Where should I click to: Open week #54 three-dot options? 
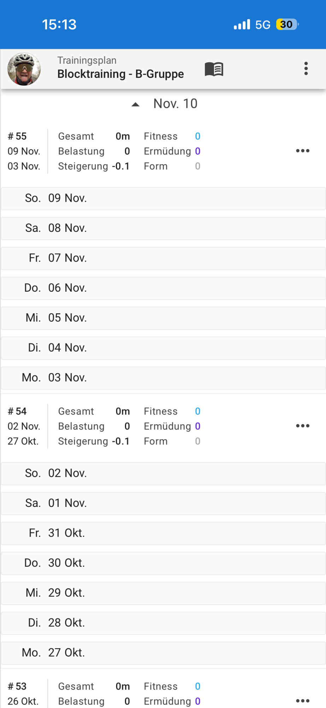(303, 426)
